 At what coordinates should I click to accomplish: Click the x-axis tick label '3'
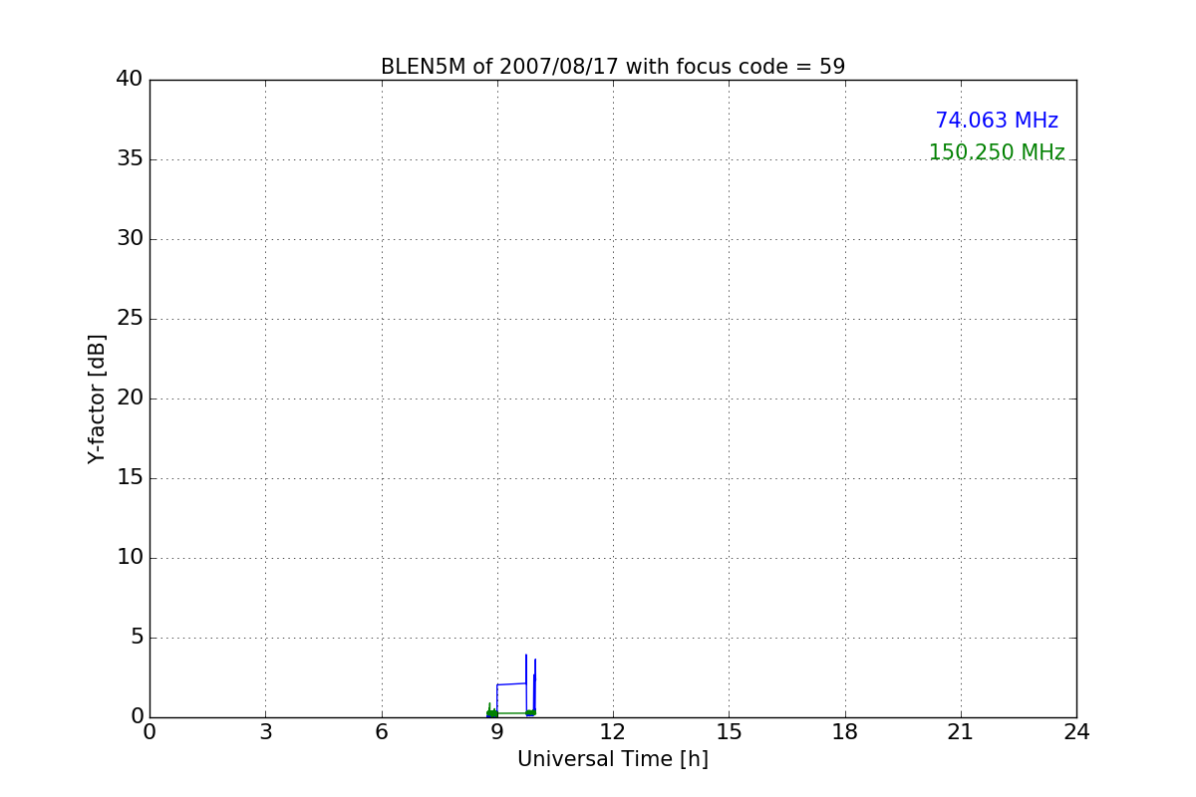[x=265, y=731]
